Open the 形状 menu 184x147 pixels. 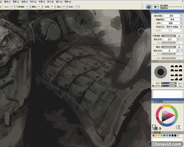(33, 2)
